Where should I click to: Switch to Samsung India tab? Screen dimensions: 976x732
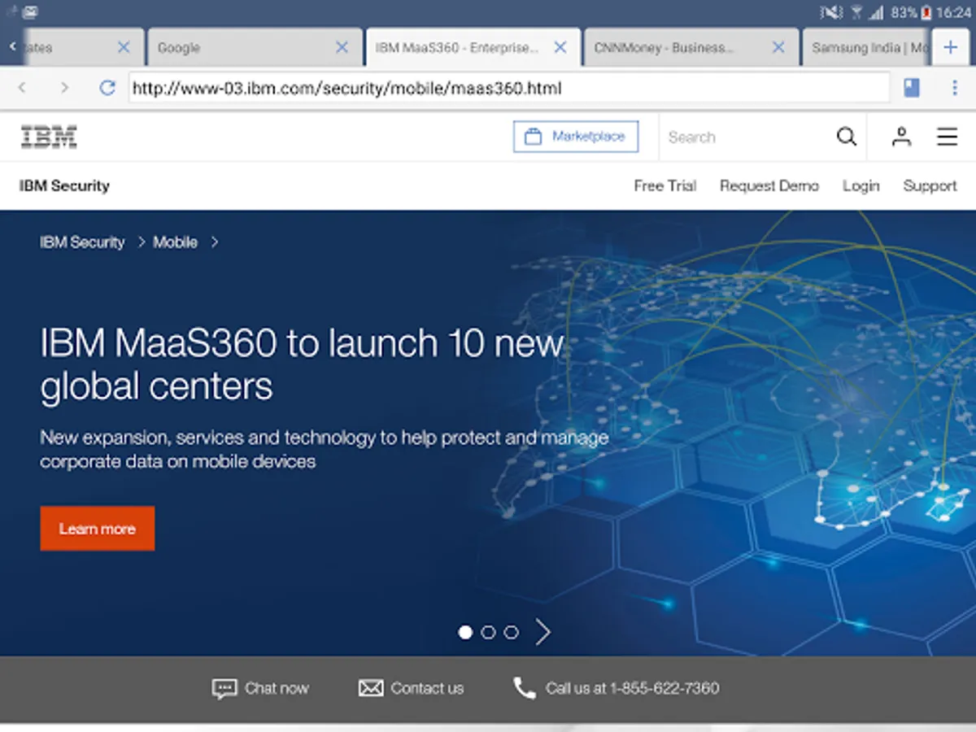pos(865,47)
